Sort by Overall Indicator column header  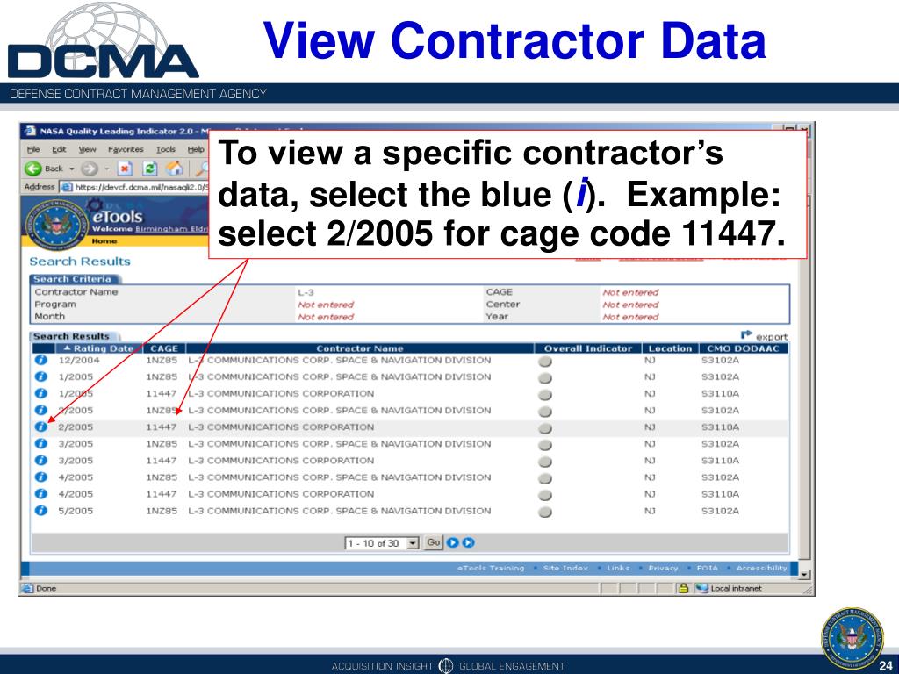click(x=587, y=348)
